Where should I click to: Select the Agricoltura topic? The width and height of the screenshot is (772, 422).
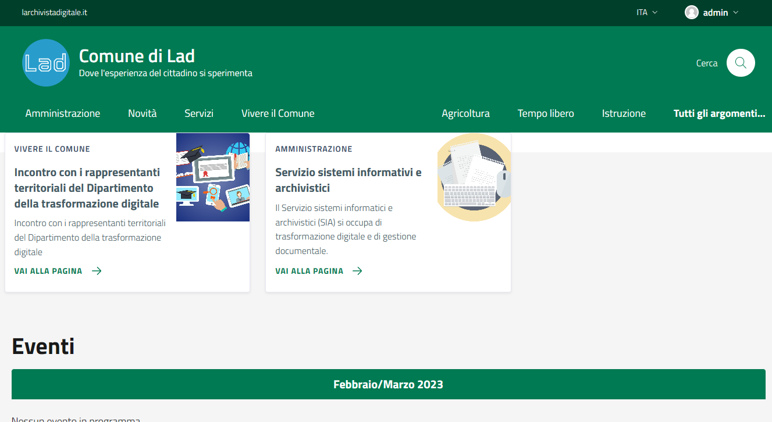[465, 113]
